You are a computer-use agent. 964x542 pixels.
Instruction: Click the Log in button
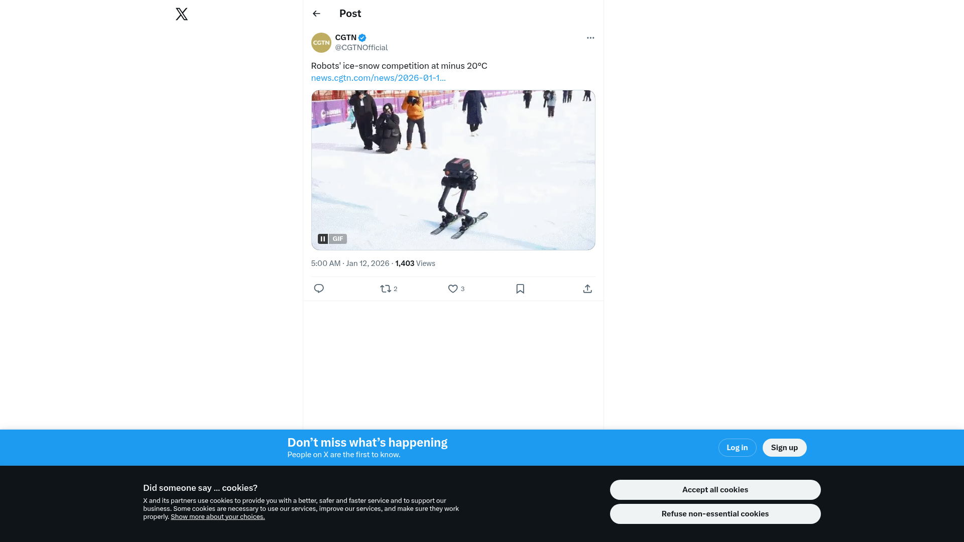(737, 448)
